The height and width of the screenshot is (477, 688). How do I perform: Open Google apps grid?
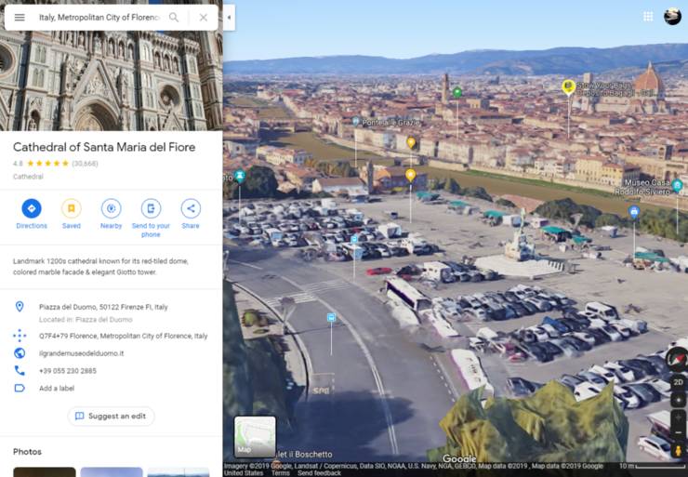(x=648, y=17)
